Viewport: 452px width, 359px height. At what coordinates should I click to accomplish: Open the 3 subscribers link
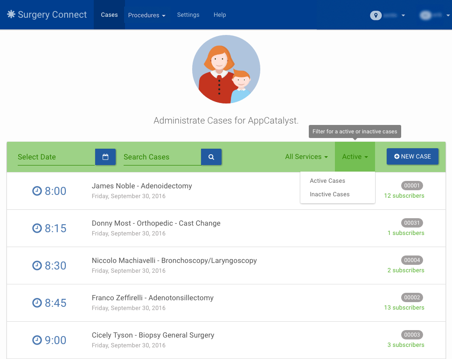pyautogui.click(x=406, y=345)
